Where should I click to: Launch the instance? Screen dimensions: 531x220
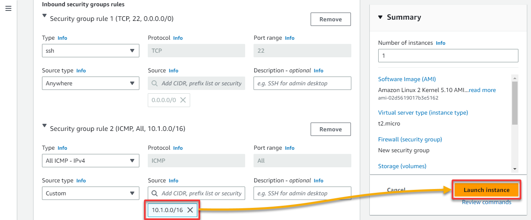[x=487, y=190]
